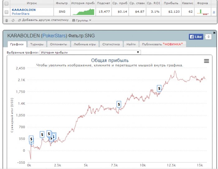Image resolution: width=218 pixels, height=169 pixels.
Task: Click the Фильтр column header
Action: click(62, 3)
